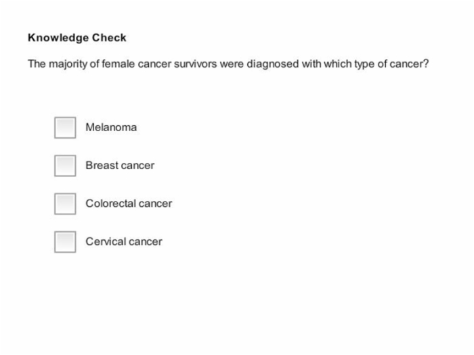This screenshot has height=355, width=474.
Task: Click the word 'female' in the question
Action: pos(118,64)
